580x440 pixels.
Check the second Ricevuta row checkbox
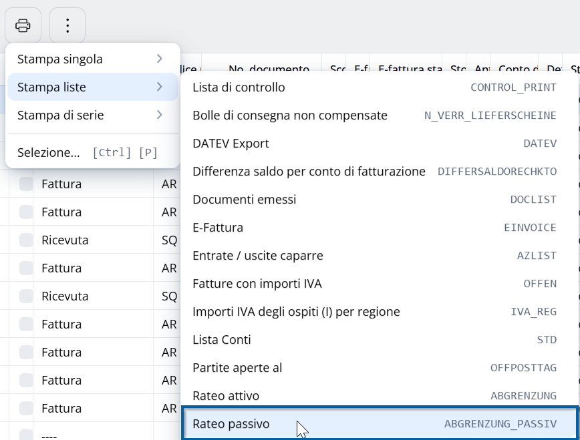tap(26, 296)
